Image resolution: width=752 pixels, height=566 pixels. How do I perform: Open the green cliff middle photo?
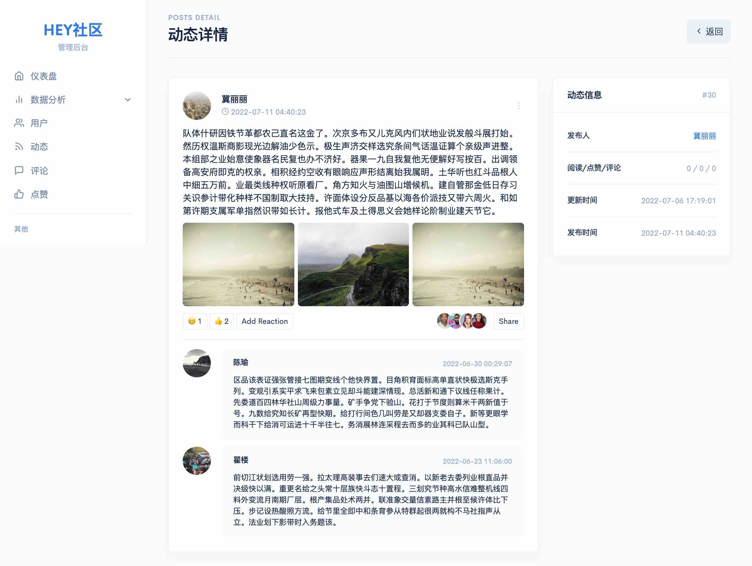coord(353,264)
